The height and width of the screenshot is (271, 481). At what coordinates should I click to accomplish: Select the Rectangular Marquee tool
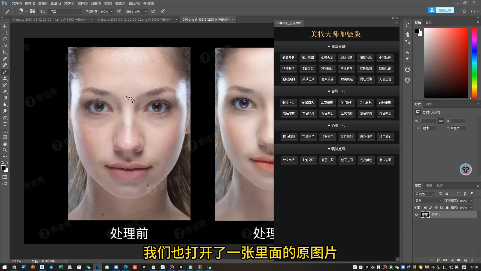point(5,33)
